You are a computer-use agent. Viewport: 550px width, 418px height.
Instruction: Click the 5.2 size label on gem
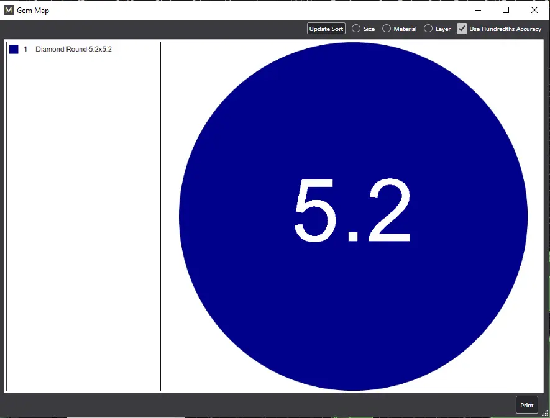click(x=352, y=211)
